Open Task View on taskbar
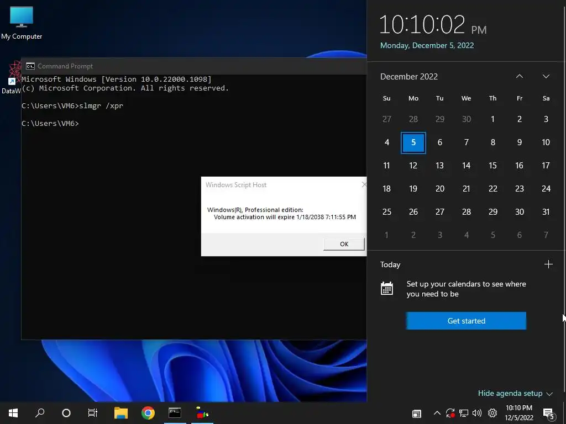 pos(93,413)
